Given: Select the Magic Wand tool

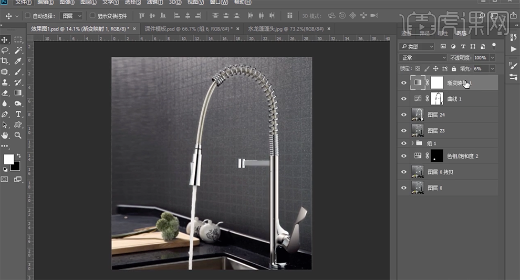Looking at the screenshot, I should pyautogui.click(x=18, y=50).
